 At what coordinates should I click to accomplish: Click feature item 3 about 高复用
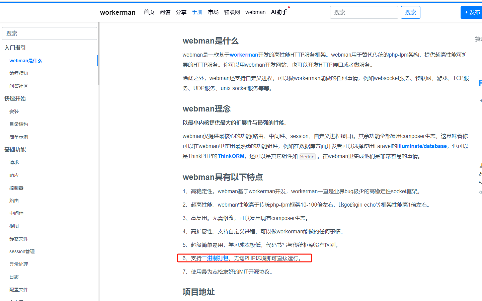tap(246, 218)
